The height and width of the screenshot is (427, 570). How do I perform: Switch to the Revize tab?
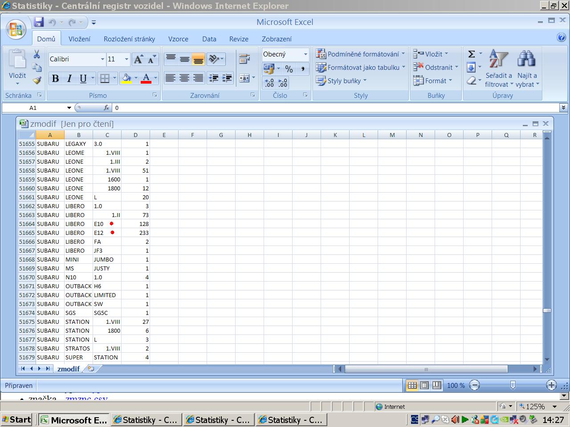(x=239, y=39)
